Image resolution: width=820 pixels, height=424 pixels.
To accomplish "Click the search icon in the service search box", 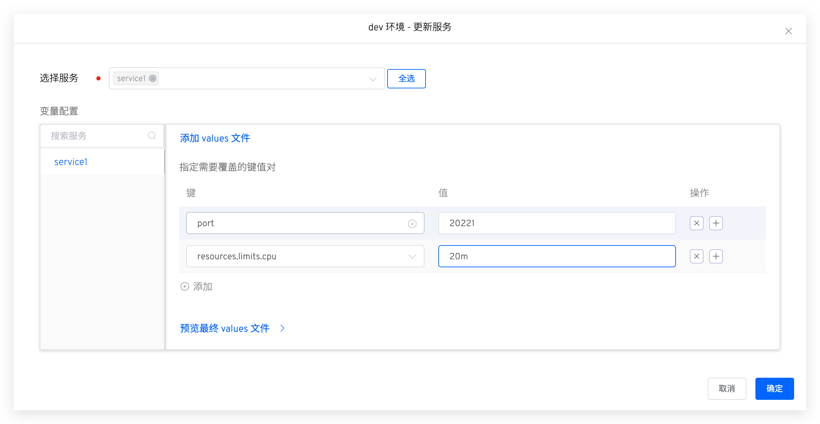I will click(152, 135).
